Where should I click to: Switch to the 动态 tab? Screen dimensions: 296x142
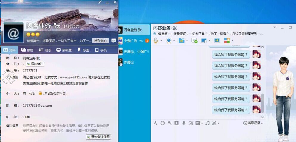[45, 50]
